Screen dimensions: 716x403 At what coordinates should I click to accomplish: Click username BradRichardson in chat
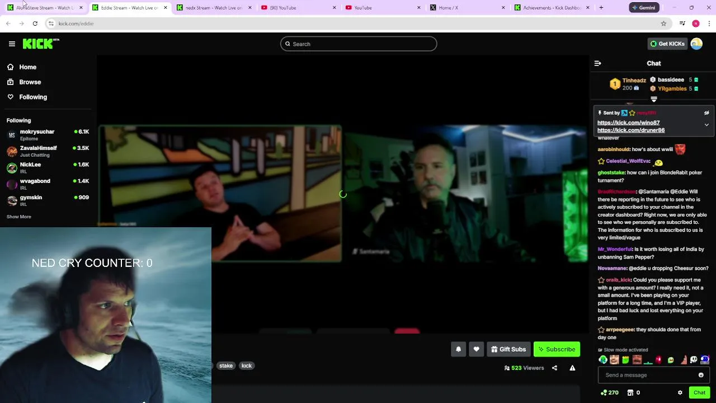click(616, 191)
